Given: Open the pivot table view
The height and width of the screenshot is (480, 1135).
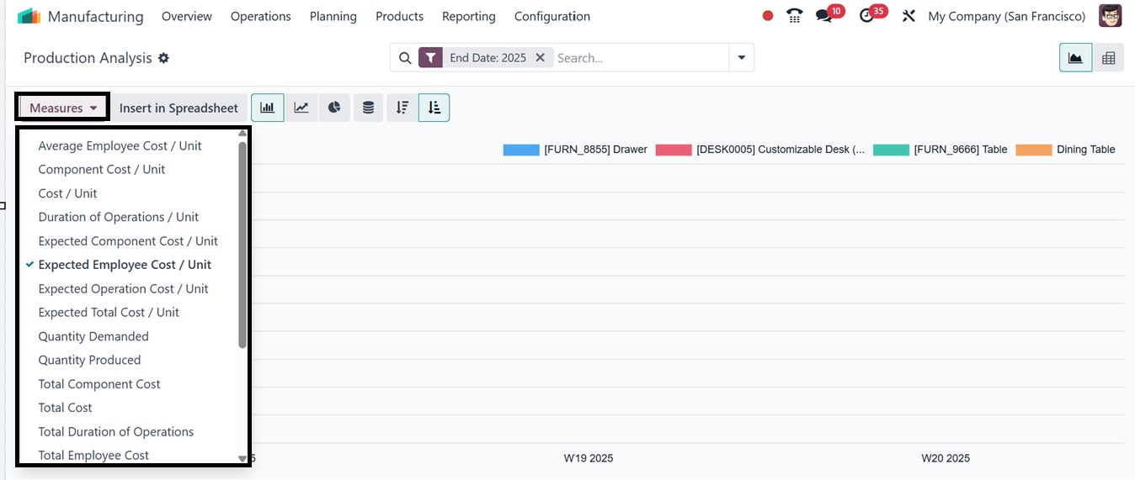Looking at the screenshot, I should pos(1108,58).
